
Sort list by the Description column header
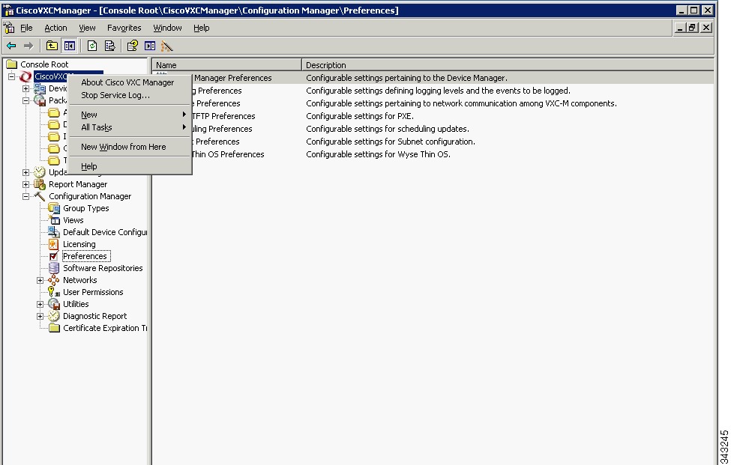click(508, 65)
